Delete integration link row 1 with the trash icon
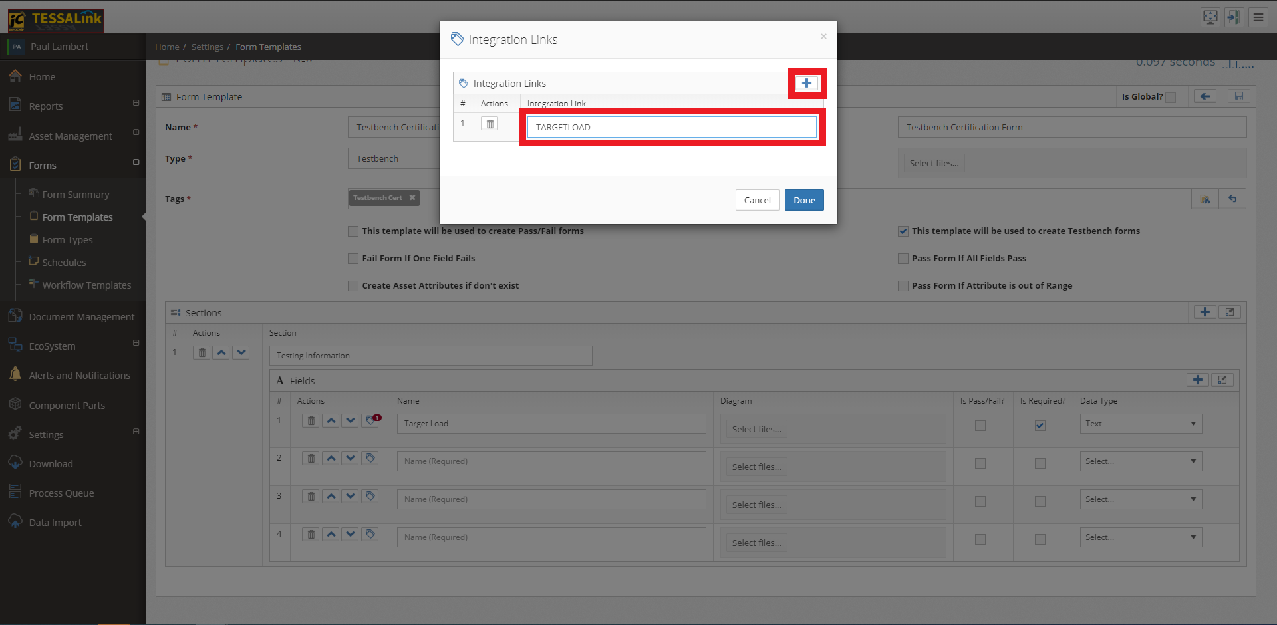1277x625 pixels. point(490,124)
